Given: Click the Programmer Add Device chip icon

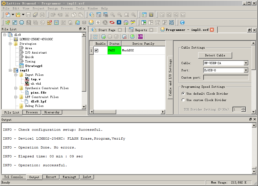Looking at the screenshot, I should click(103, 37).
